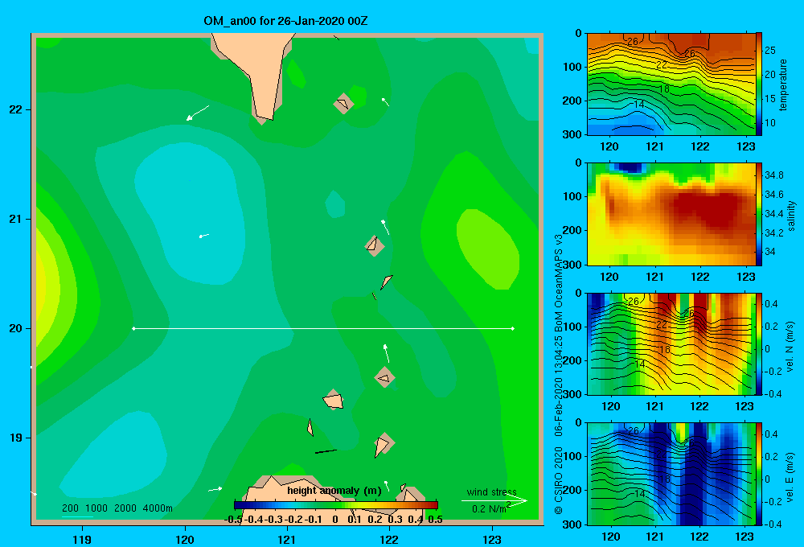Click the vel. E color scale bar

click(759, 474)
